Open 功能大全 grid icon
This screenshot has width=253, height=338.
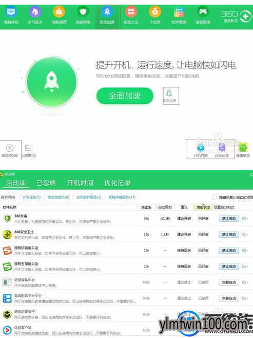(131, 12)
